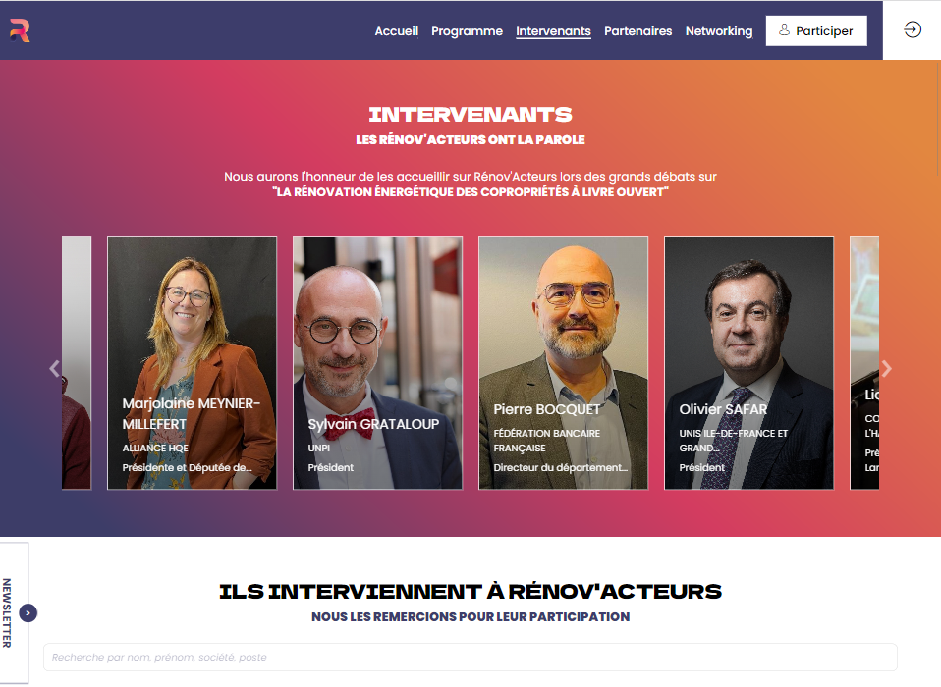Open Marjolaine Meynier-Millefert speaker card
Viewport: 941px width, 687px height.
click(x=193, y=363)
